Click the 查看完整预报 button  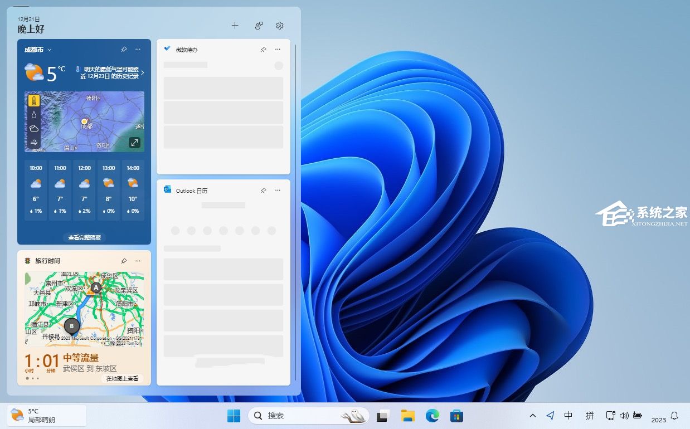point(84,238)
